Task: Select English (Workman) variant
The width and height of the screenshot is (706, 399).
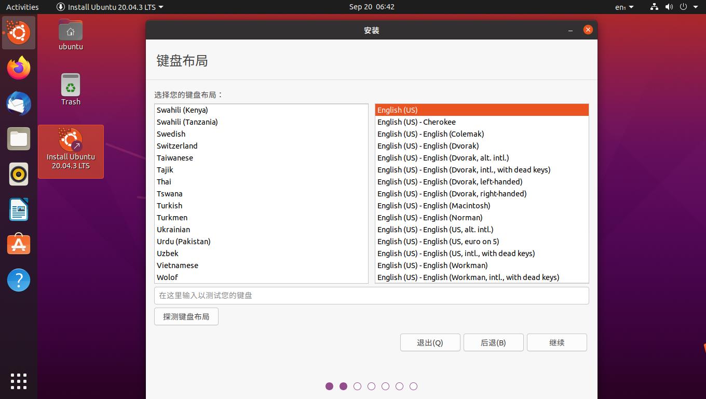Action: click(x=482, y=265)
